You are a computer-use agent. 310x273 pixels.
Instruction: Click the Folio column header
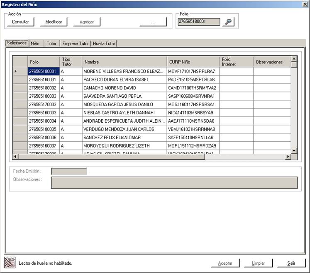click(44, 62)
